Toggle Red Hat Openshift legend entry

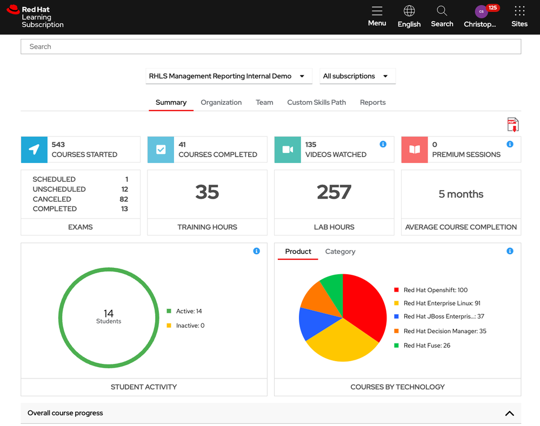pos(431,290)
